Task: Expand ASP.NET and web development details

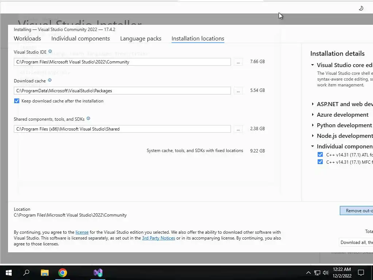Action: pyautogui.click(x=313, y=104)
